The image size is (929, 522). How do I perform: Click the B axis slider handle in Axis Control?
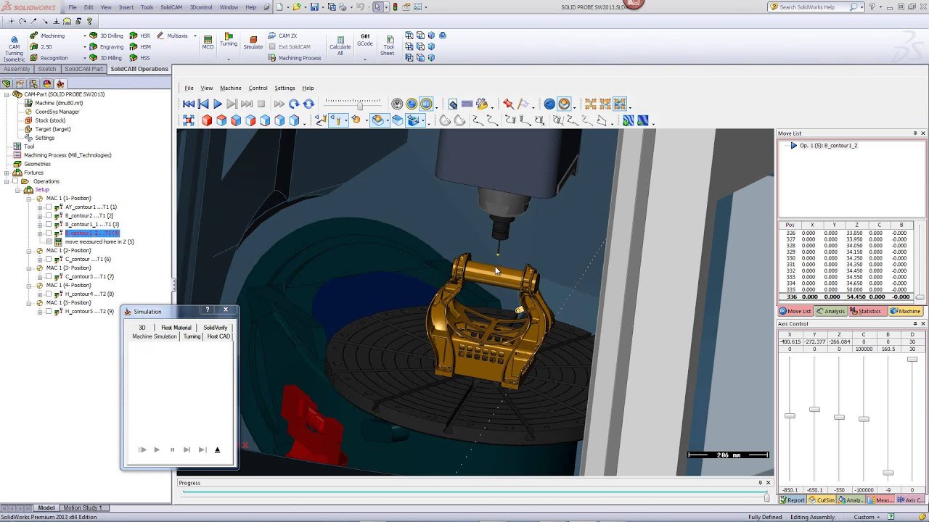[x=888, y=473]
